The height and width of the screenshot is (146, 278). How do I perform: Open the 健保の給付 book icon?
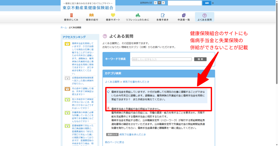pos(91,15)
